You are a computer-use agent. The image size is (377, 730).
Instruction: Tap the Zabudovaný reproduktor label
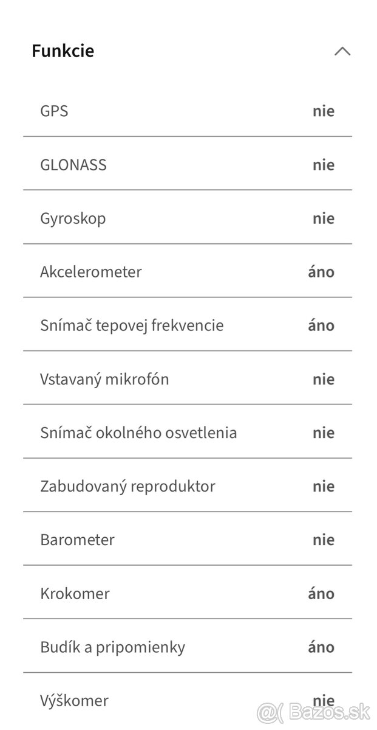click(x=127, y=486)
